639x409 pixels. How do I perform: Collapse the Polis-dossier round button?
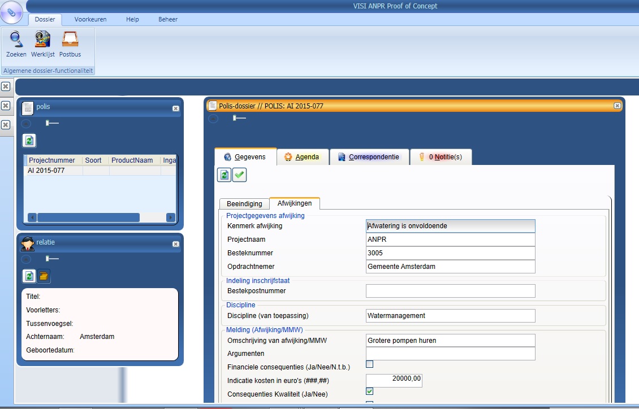213,119
